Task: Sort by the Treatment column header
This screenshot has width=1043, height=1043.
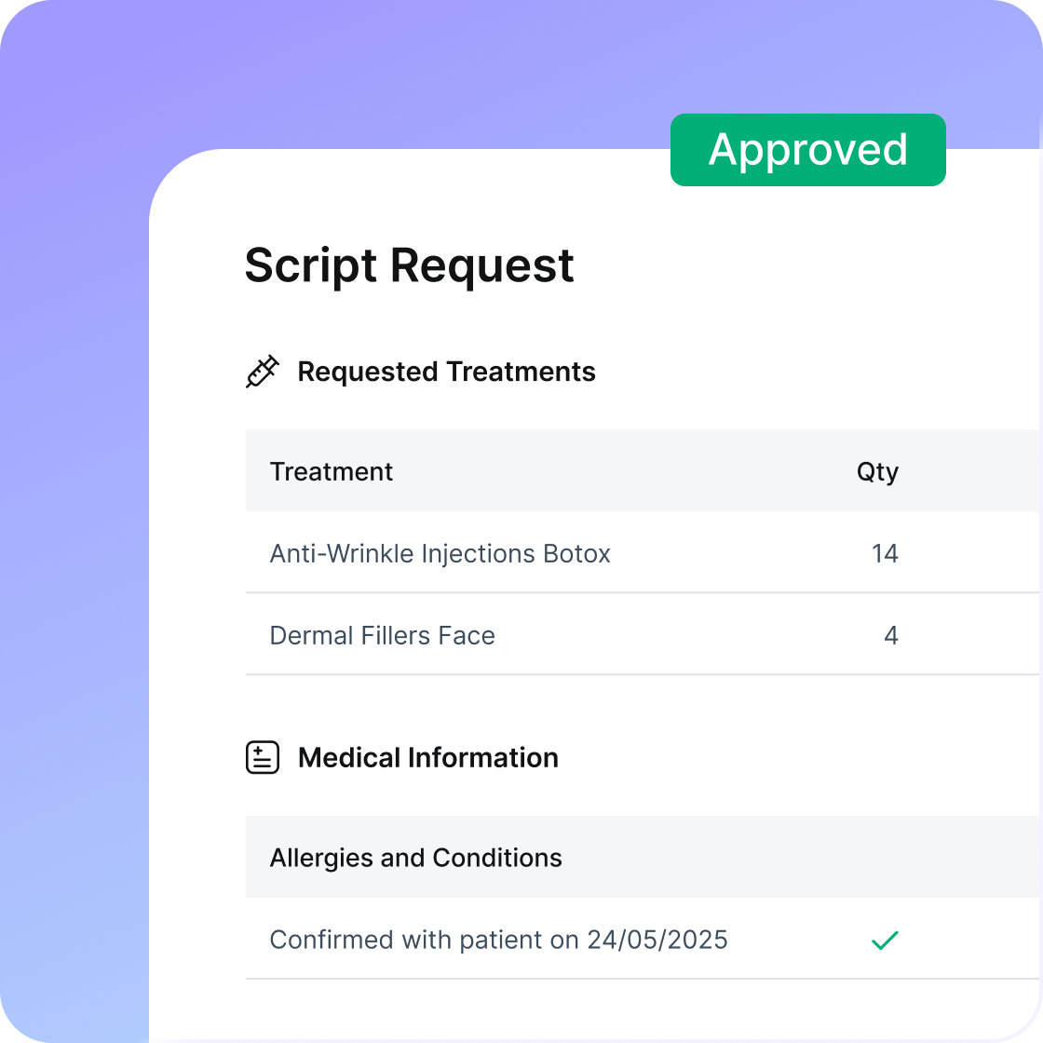Action: (x=332, y=471)
